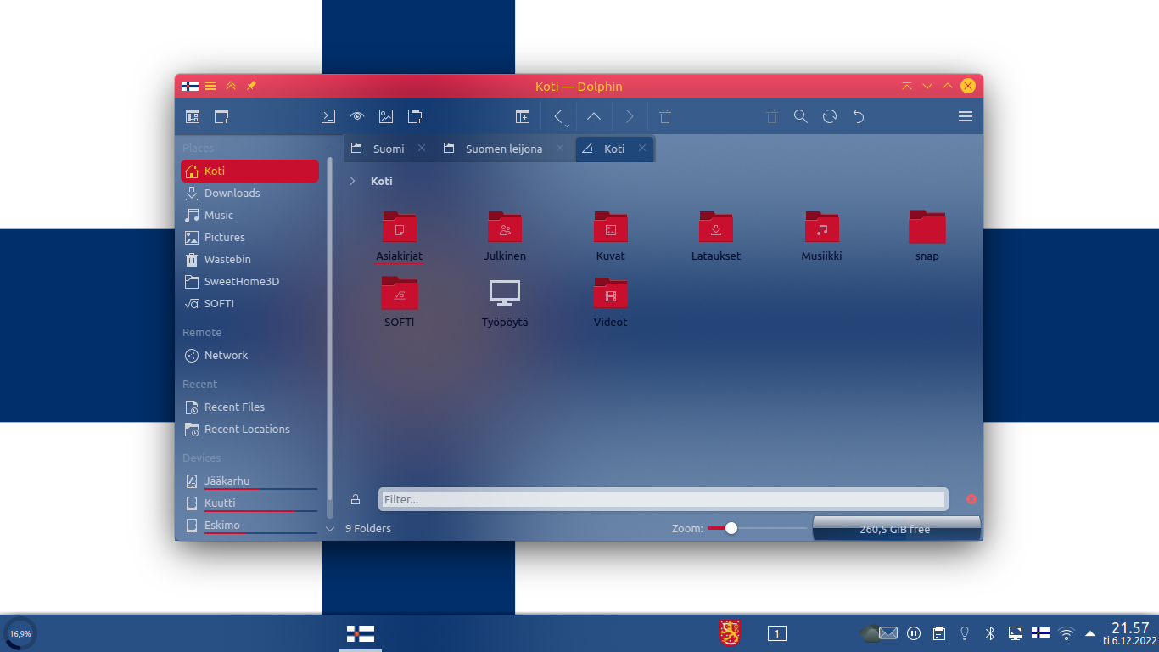
Task: Open Music in the Places sidebar
Action: click(x=249, y=215)
